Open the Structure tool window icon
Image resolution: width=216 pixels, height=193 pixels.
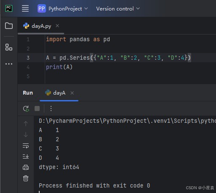click(x=9, y=47)
